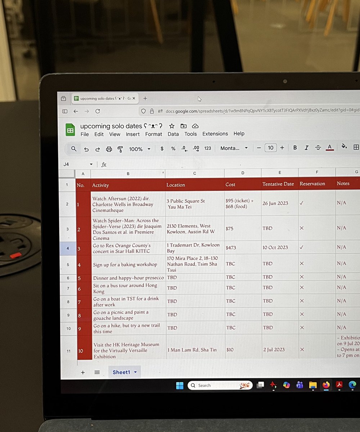This screenshot has height=432, width=360.
Task: Open Sheet1 tab options arrow
Action: click(135, 372)
